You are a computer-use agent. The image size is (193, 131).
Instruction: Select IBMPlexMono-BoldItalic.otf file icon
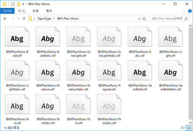click(x=48, y=37)
